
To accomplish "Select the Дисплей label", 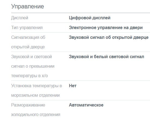I will (20, 18).
